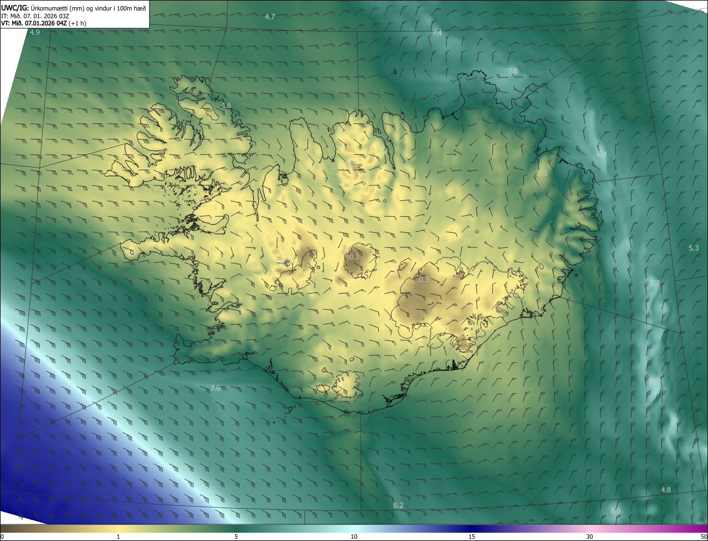This screenshot has width=708, height=541.
Task: Click the 30 tick on the colour scale
Action: click(590, 537)
